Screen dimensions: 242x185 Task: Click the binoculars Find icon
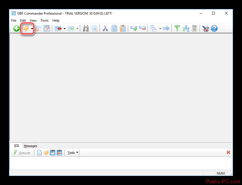point(86,28)
